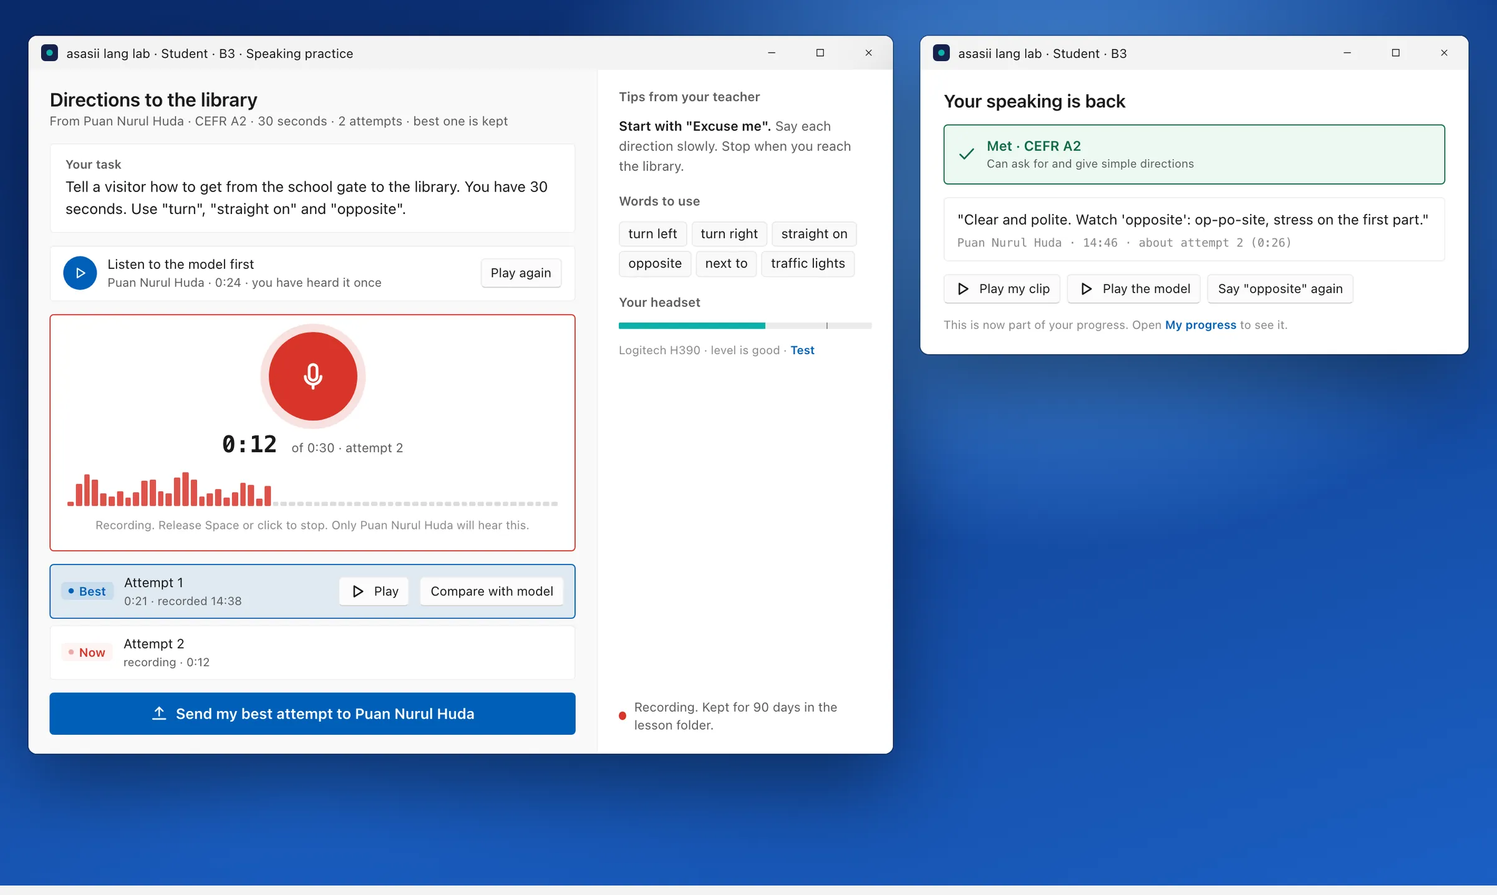Image resolution: width=1497 pixels, height=895 pixels.
Task: Stop recording with the red microphone button
Action: click(x=312, y=376)
